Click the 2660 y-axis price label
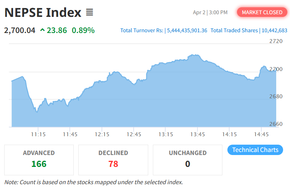Image resolution: width=290 pixels, height=193 pixels. click(x=275, y=124)
